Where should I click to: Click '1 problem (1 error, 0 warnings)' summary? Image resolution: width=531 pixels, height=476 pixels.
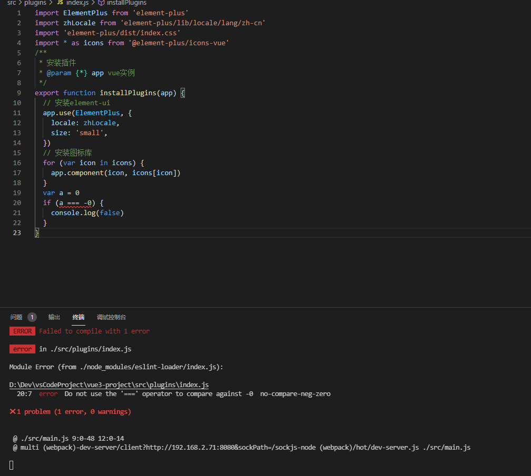pos(74,412)
